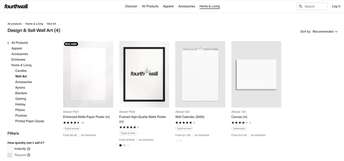
Task: Choose the tan frame color swatch
Action: [124, 145]
